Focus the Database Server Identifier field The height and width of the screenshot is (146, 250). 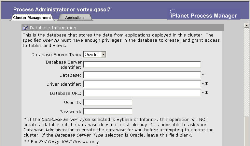142,65
